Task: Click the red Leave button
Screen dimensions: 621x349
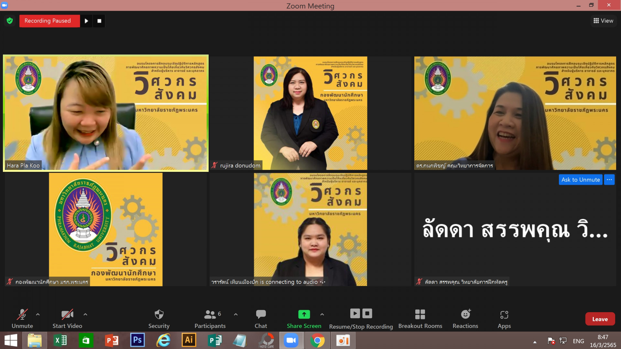Action: (600, 319)
